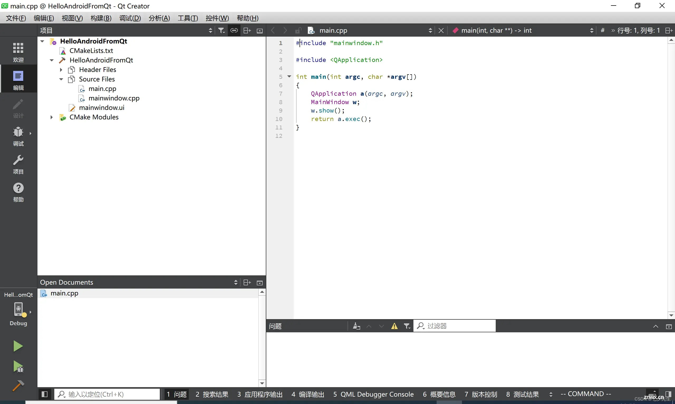
Task: Open the 文件(F) menu
Action: 16,18
